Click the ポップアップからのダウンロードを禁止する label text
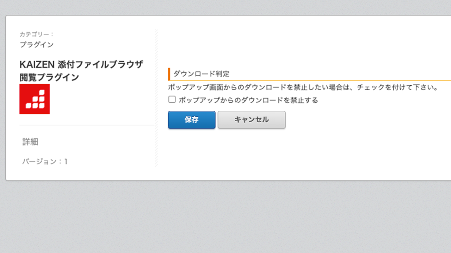Screen dimensions: 451x253 (x=248, y=100)
